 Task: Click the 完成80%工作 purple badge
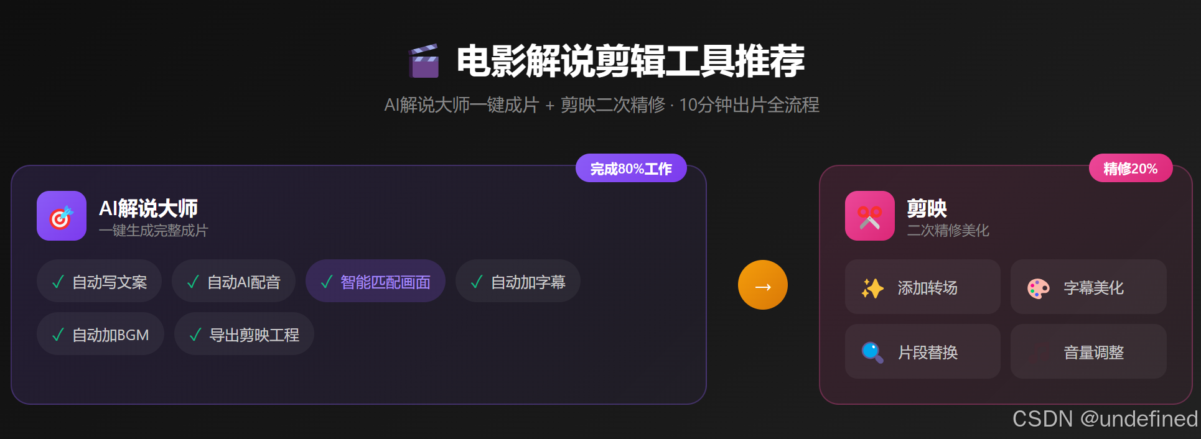(x=631, y=168)
